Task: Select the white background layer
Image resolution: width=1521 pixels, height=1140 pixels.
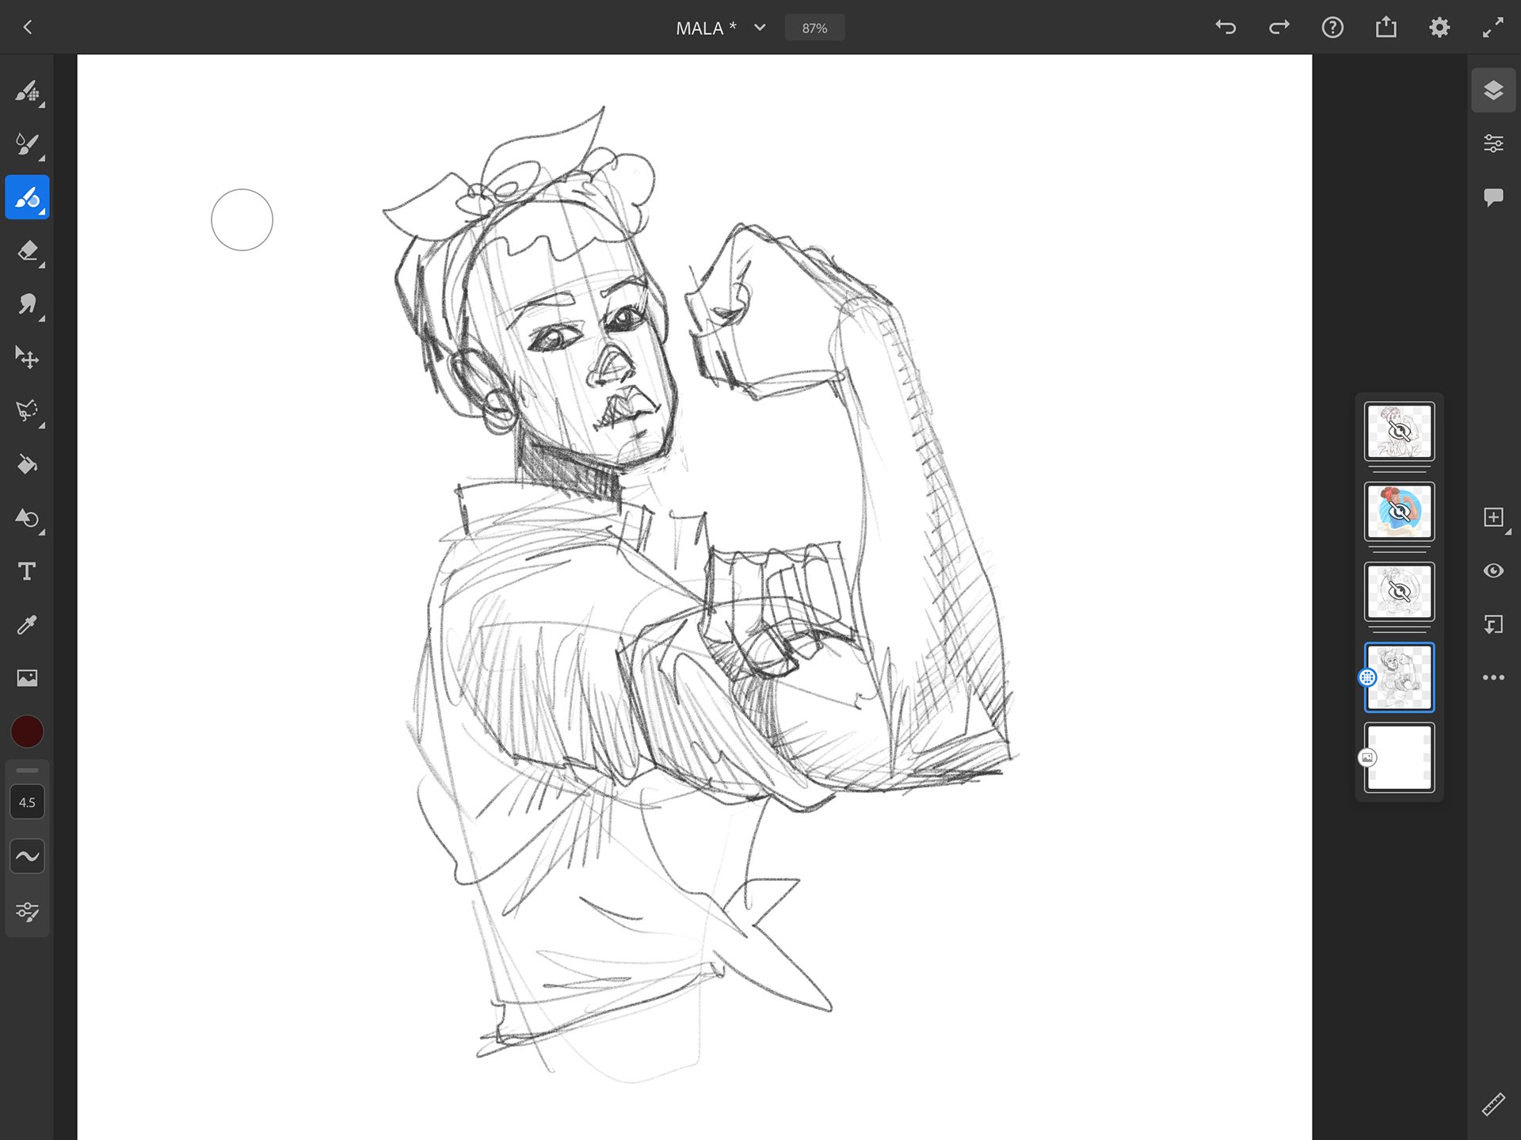Action: (1399, 757)
